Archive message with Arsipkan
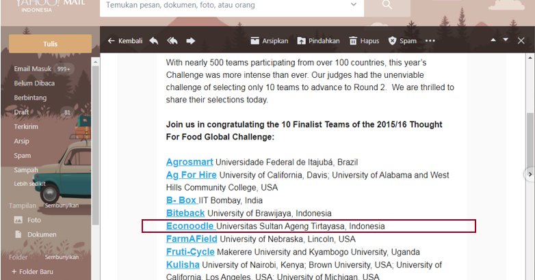The width and height of the screenshot is (535, 280). 269,41
